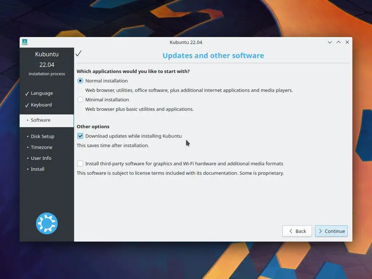Select the Software step in the sidebar
The height and width of the screenshot is (279, 372).
(x=47, y=120)
